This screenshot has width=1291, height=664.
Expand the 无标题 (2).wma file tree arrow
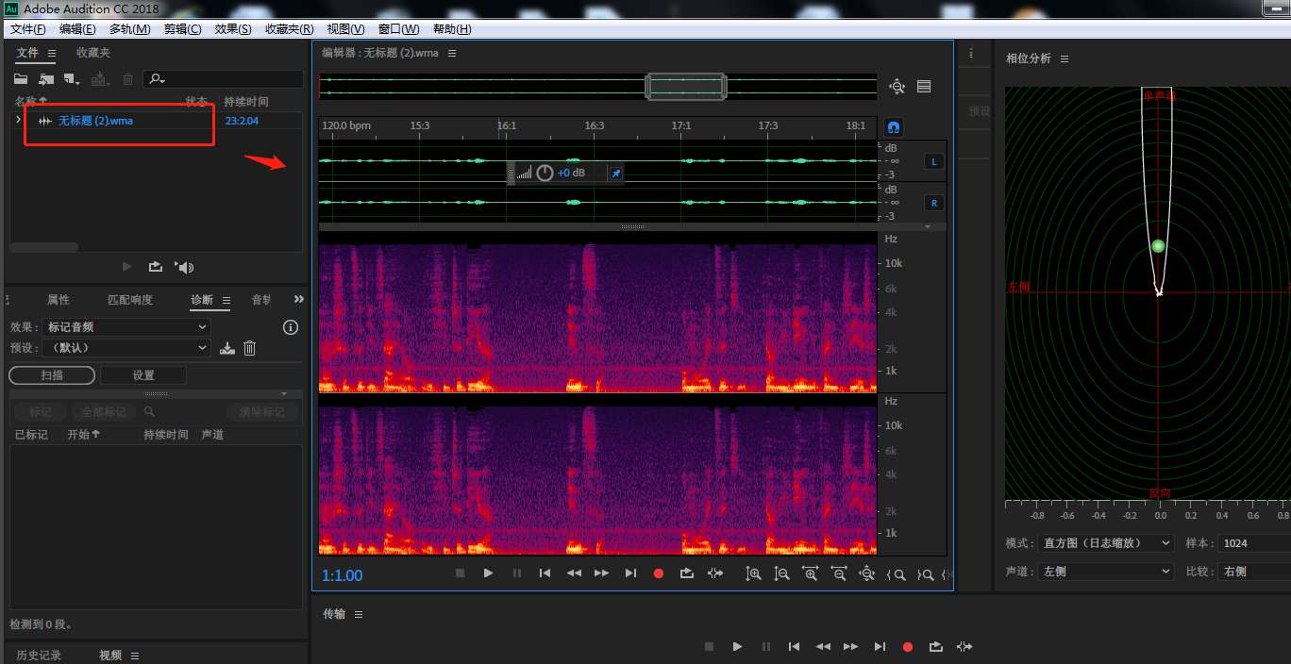tap(18, 120)
